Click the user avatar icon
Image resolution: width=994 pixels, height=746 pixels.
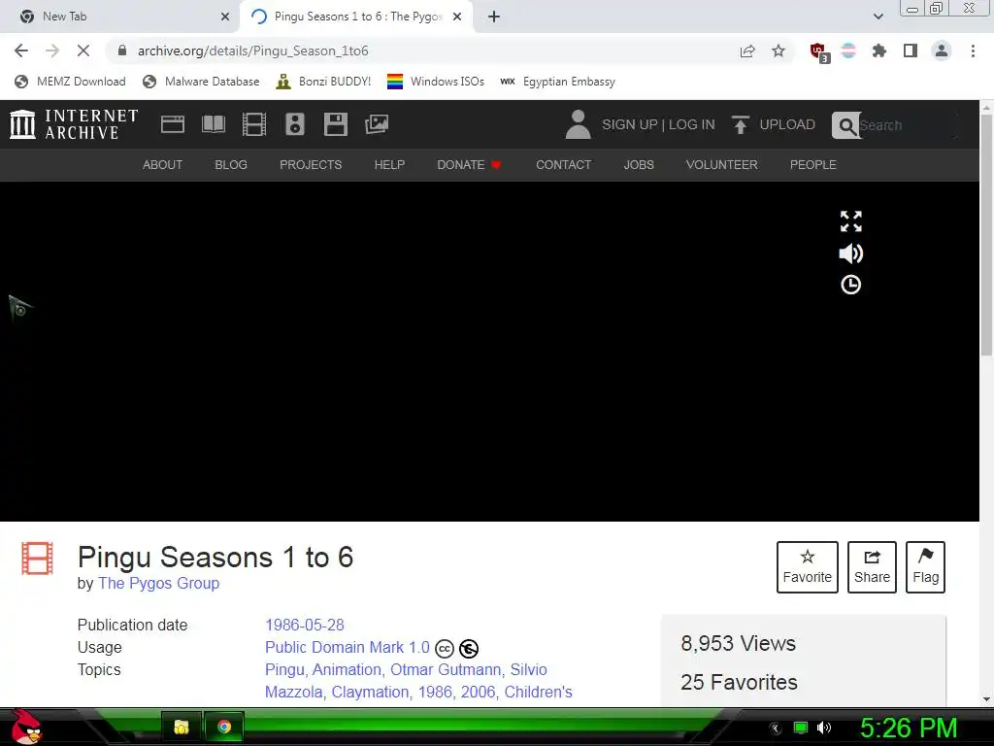[578, 124]
